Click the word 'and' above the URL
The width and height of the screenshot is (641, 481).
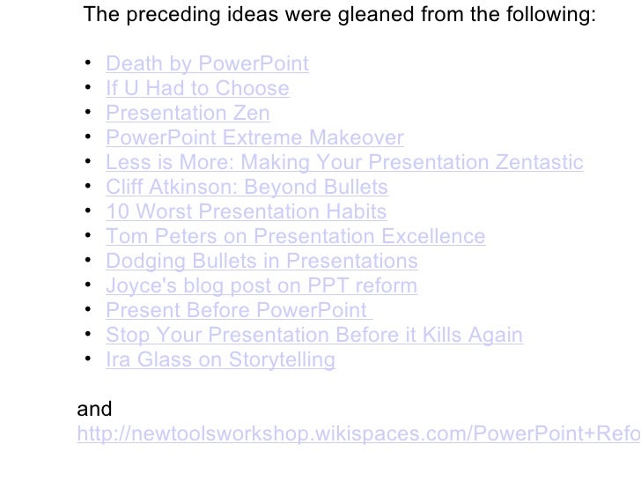click(95, 410)
